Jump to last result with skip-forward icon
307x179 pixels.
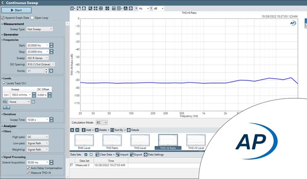(77, 130)
